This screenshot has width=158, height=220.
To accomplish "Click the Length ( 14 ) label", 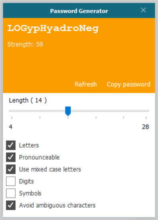I will (x=28, y=100).
